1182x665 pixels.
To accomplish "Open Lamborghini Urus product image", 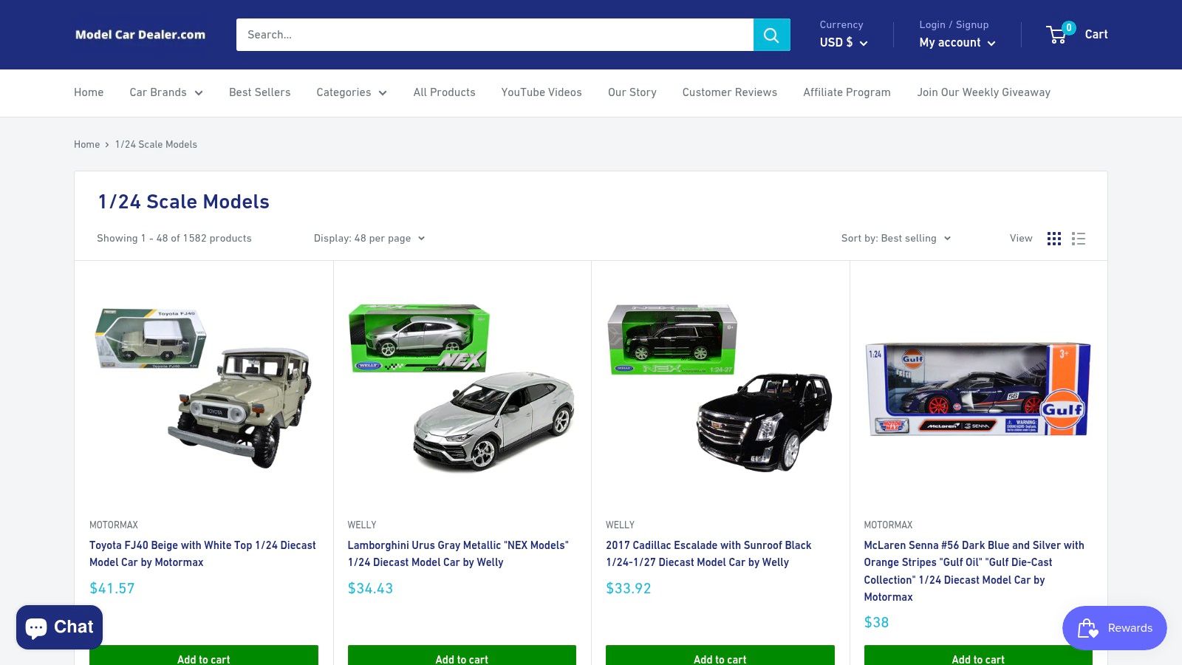I will pos(462,388).
